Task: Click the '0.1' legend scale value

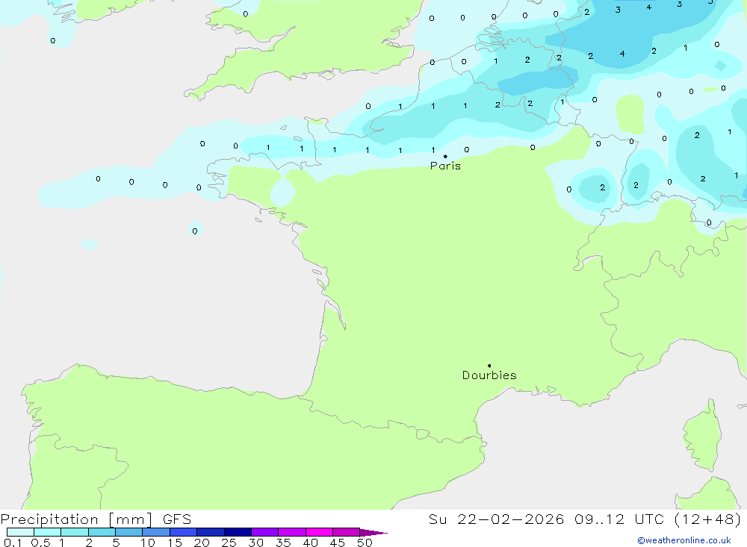Action: click(13, 543)
